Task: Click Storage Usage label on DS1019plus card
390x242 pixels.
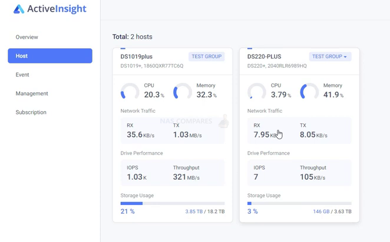Action: (x=137, y=196)
